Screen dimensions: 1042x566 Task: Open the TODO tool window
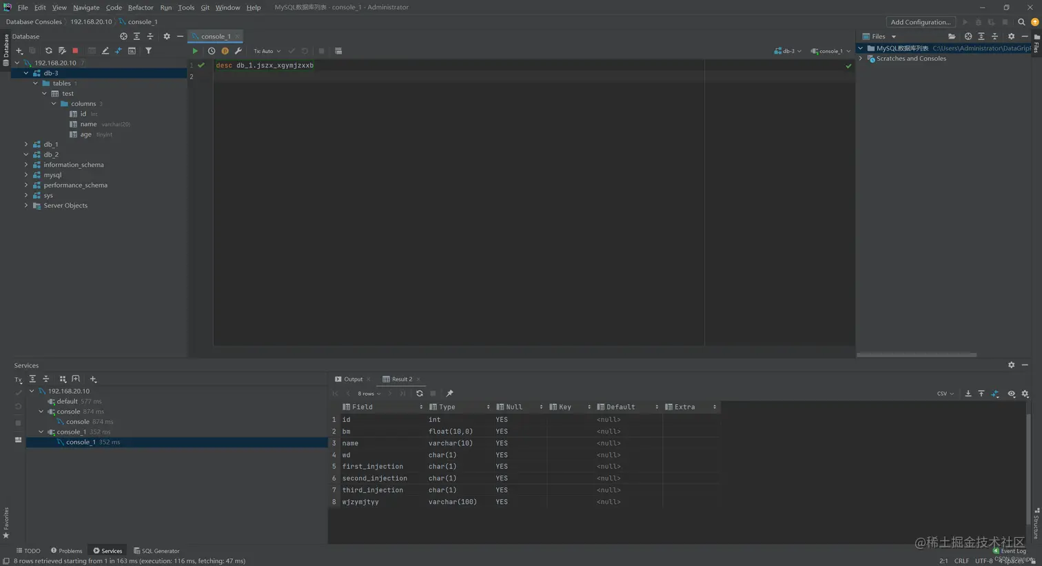28,551
